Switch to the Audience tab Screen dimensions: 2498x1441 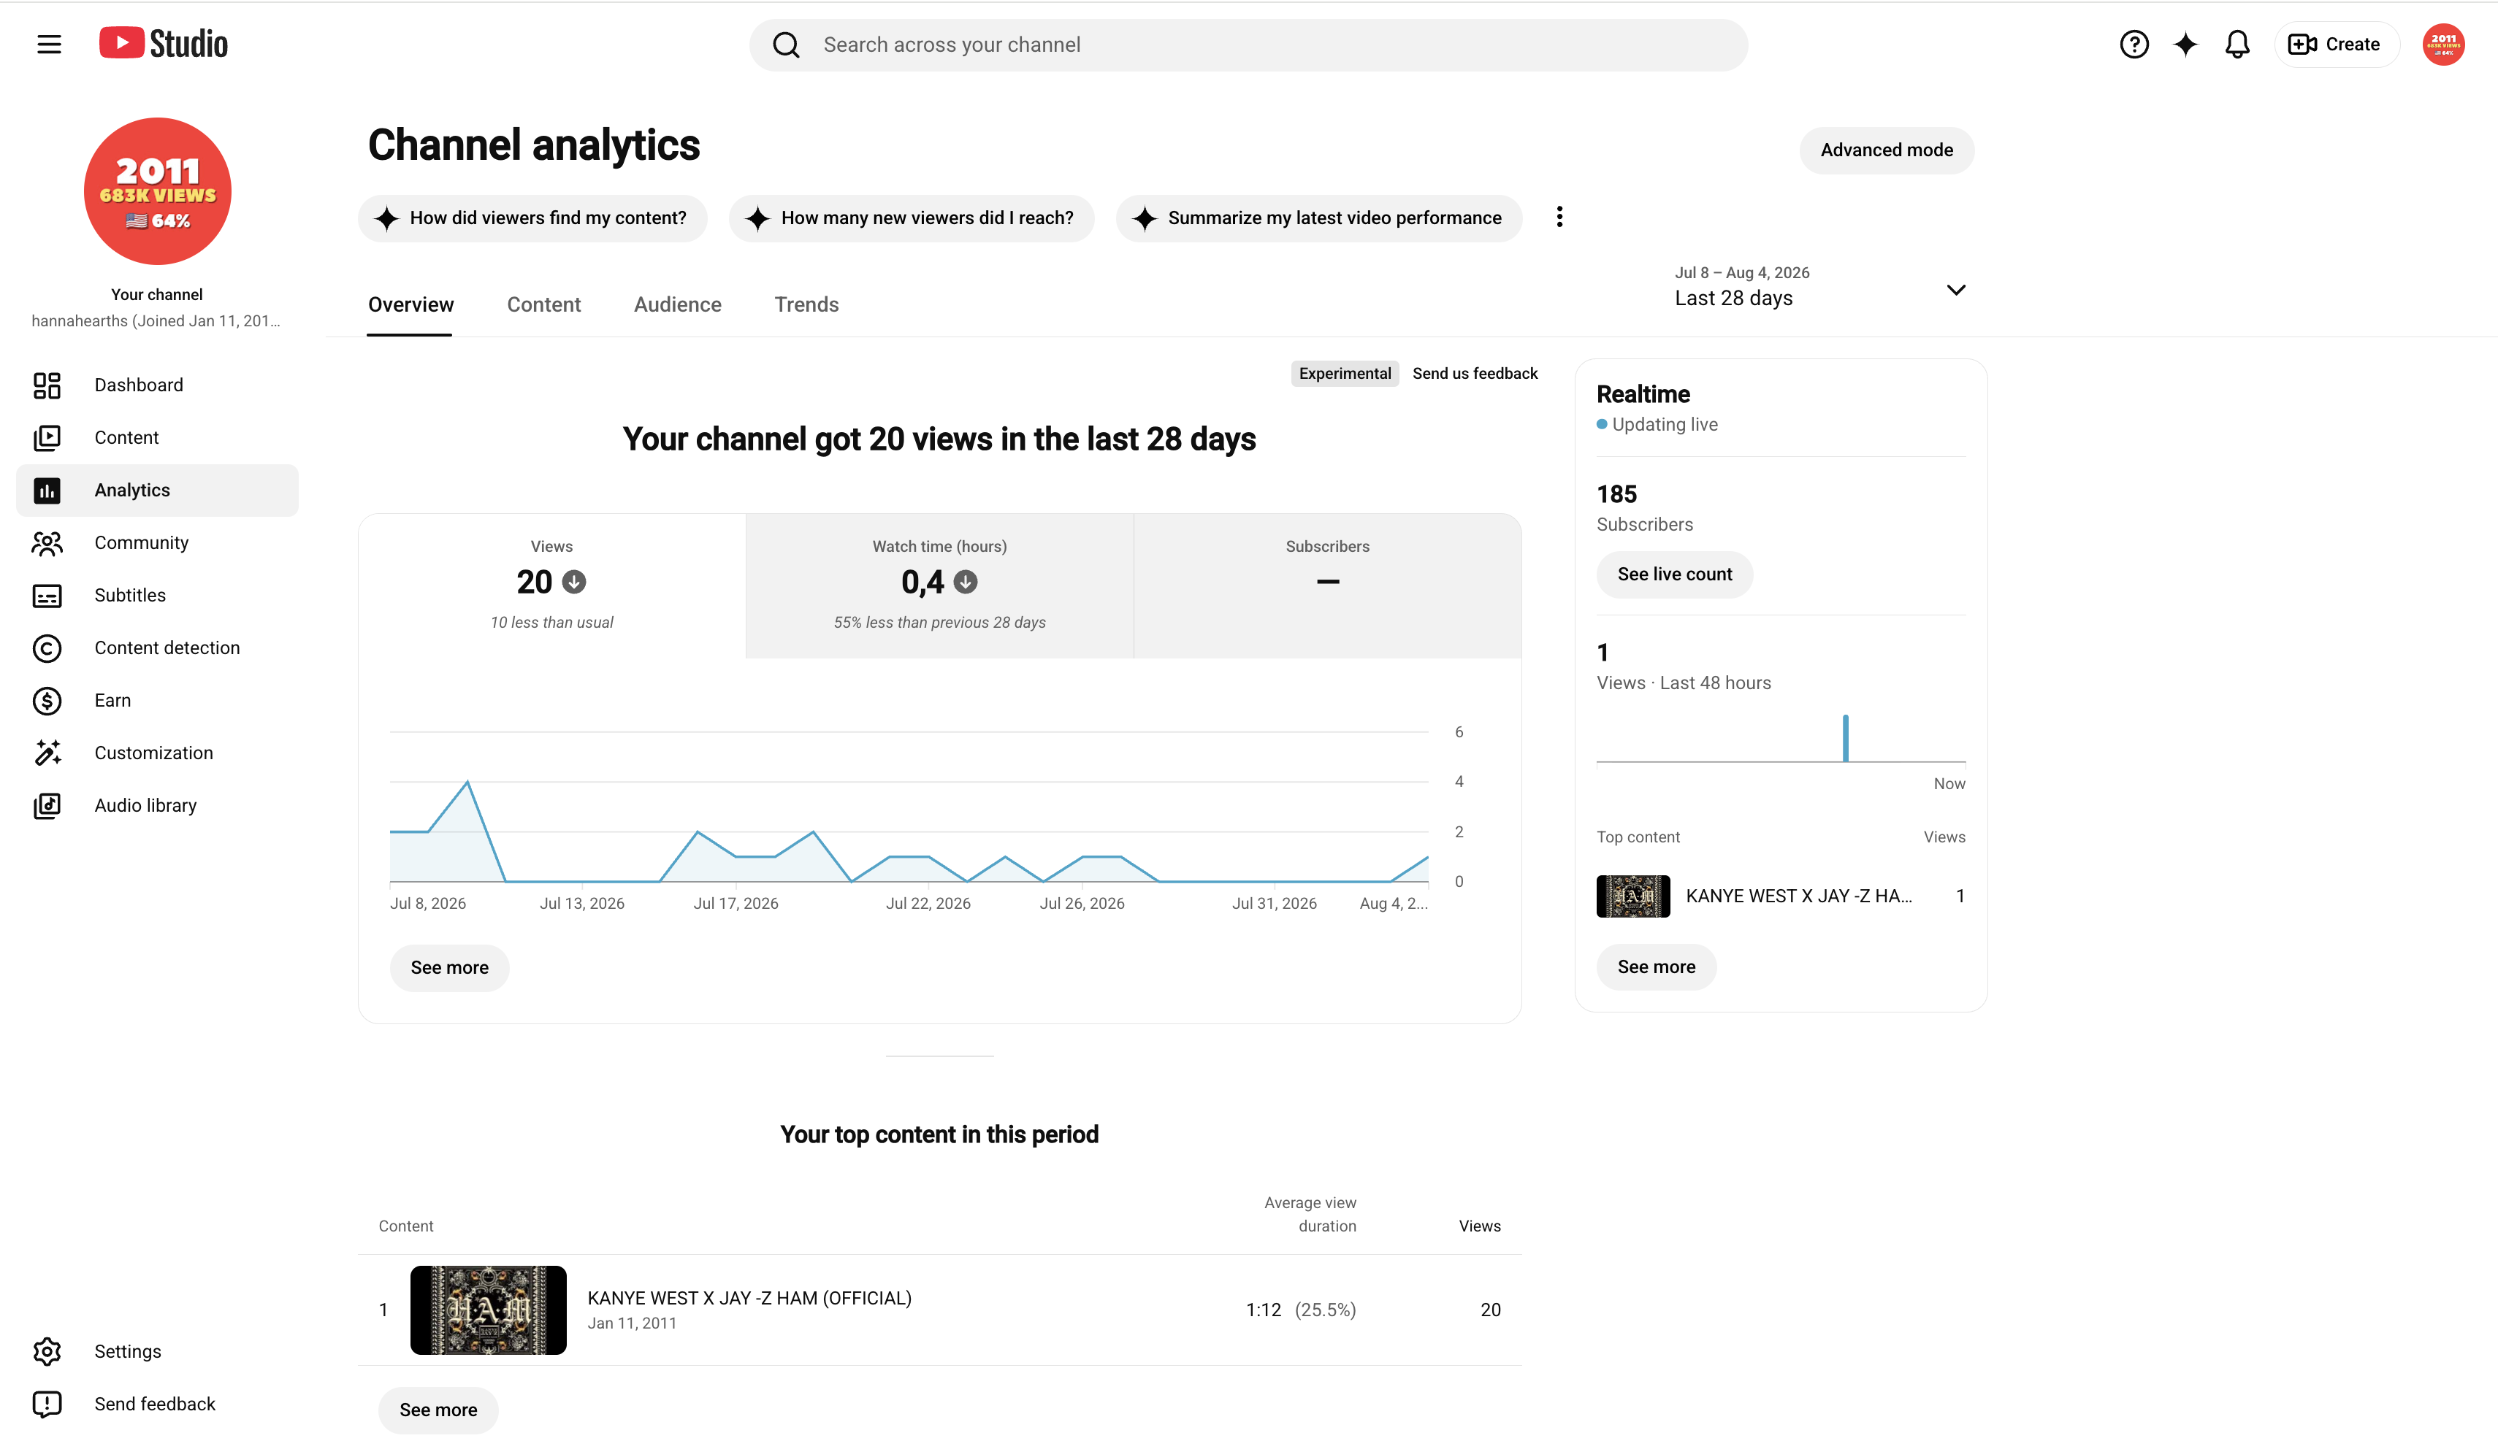click(x=677, y=305)
